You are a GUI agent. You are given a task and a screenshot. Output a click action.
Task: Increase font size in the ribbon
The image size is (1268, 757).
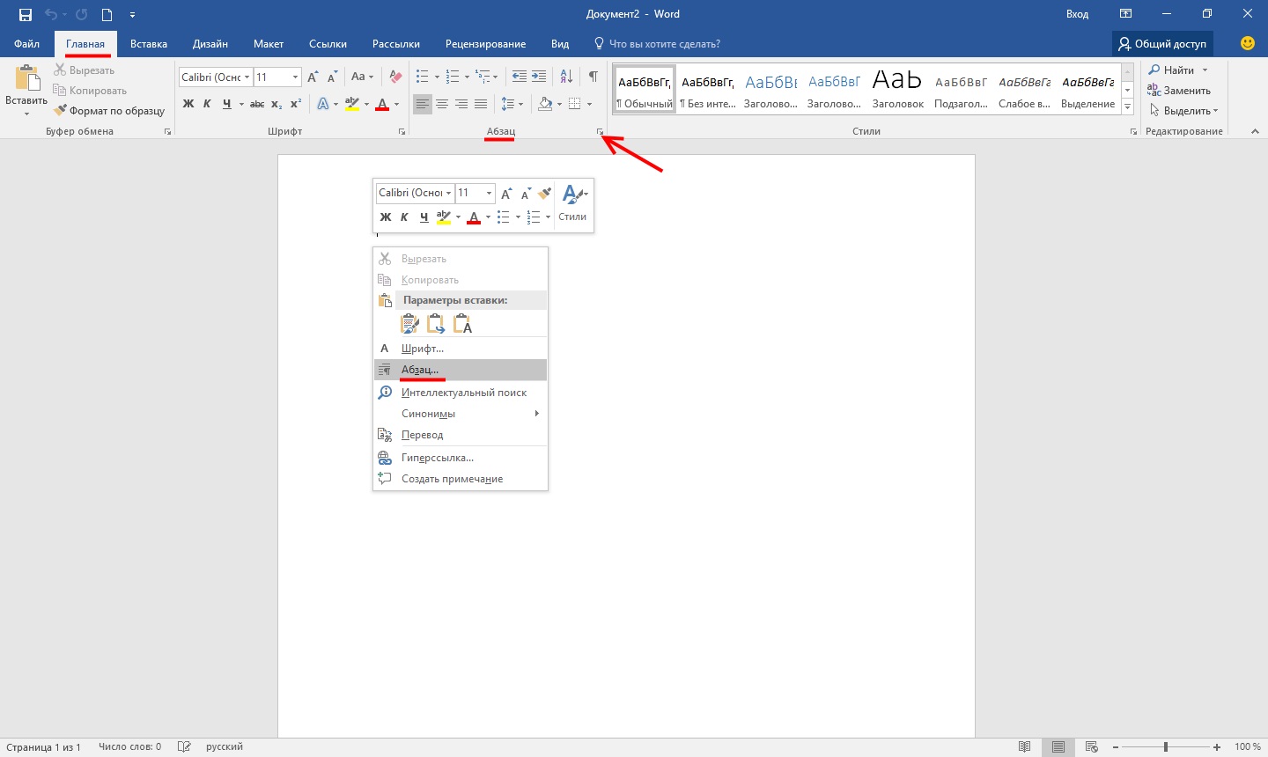(313, 77)
